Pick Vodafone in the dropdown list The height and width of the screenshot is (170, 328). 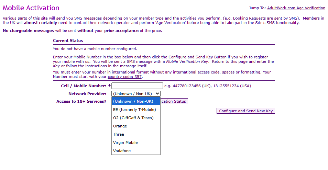[122, 151]
